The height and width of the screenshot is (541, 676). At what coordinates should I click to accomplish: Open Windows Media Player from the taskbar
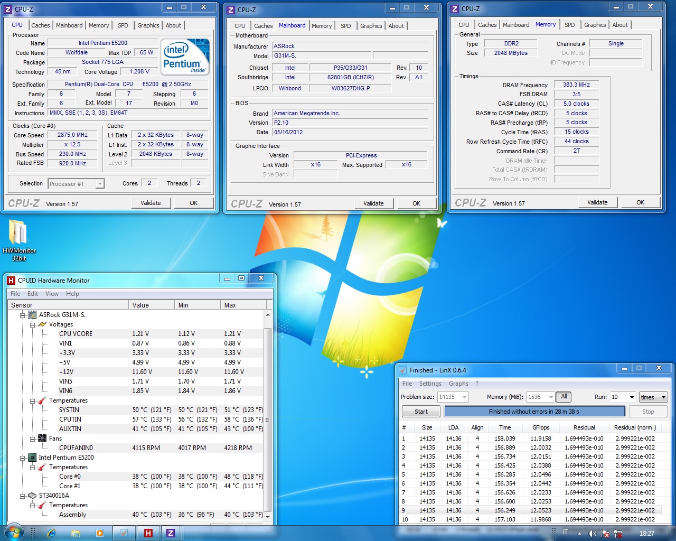tap(100, 533)
